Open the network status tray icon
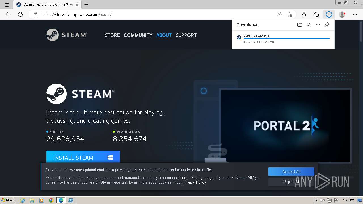 coord(330,200)
